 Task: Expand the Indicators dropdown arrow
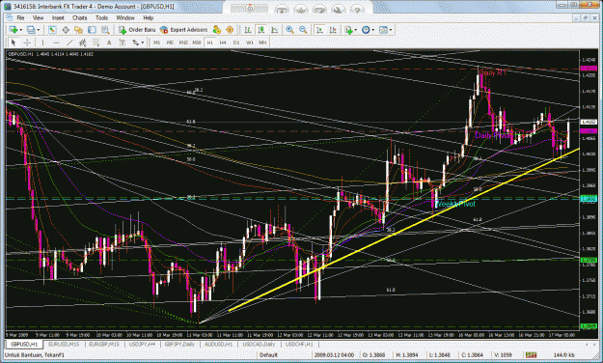(x=356, y=30)
